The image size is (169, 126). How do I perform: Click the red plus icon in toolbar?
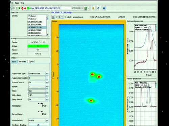25,8
